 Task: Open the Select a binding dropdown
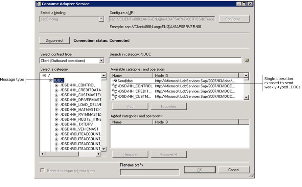(101, 19)
